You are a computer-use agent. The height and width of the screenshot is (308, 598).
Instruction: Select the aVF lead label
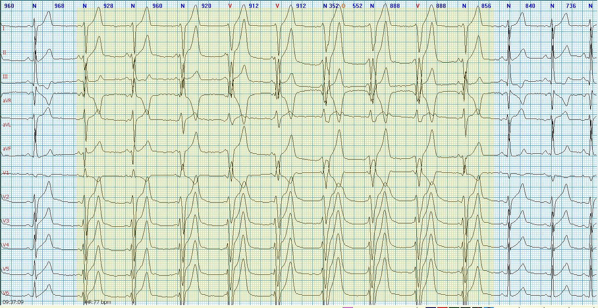click(6, 148)
